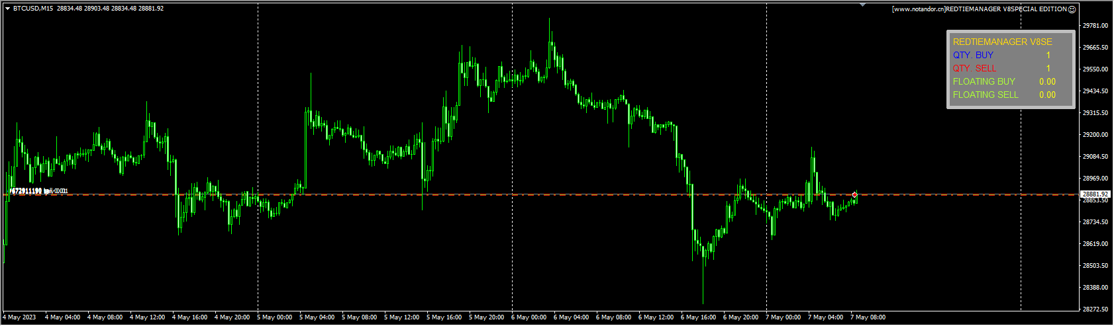1114x326 pixels.
Task: Click the 5 May 16:00 time label
Action: pos(444,317)
